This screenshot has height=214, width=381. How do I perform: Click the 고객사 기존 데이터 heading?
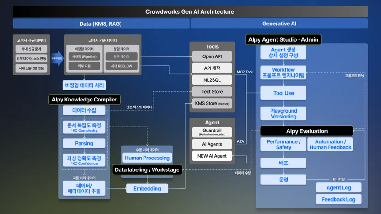point(103,40)
